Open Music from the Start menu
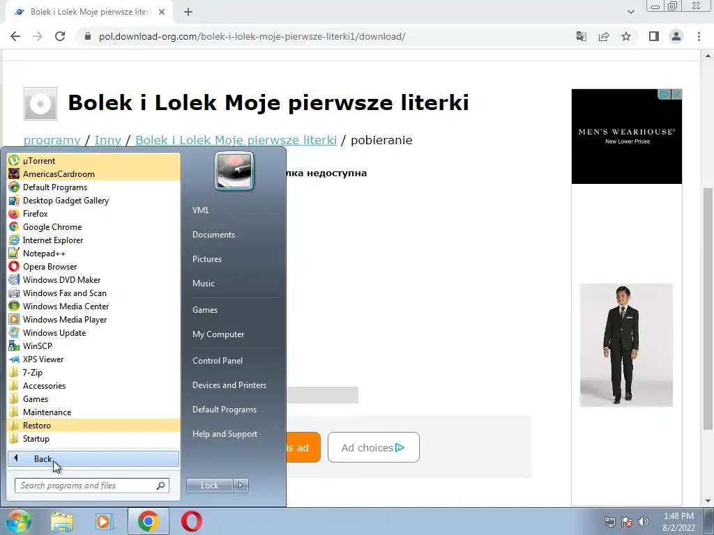 pos(203,283)
